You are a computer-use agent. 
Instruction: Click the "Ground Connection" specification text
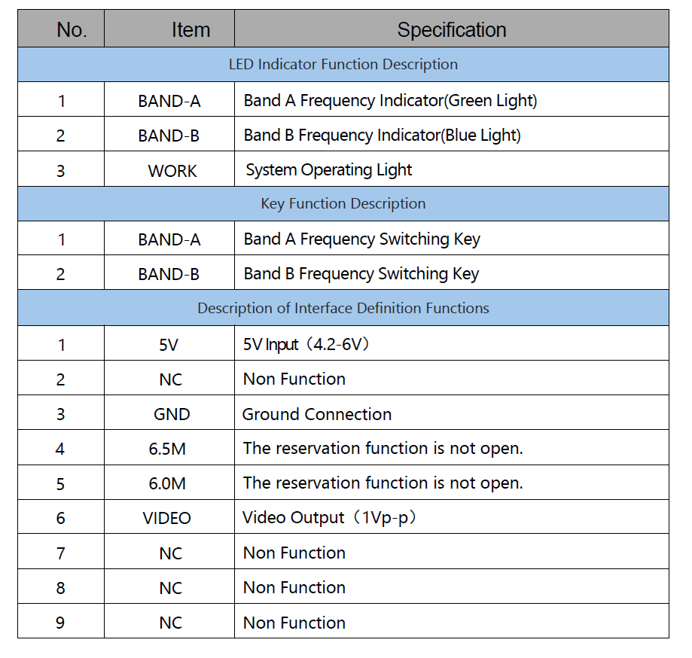pyautogui.click(x=316, y=414)
